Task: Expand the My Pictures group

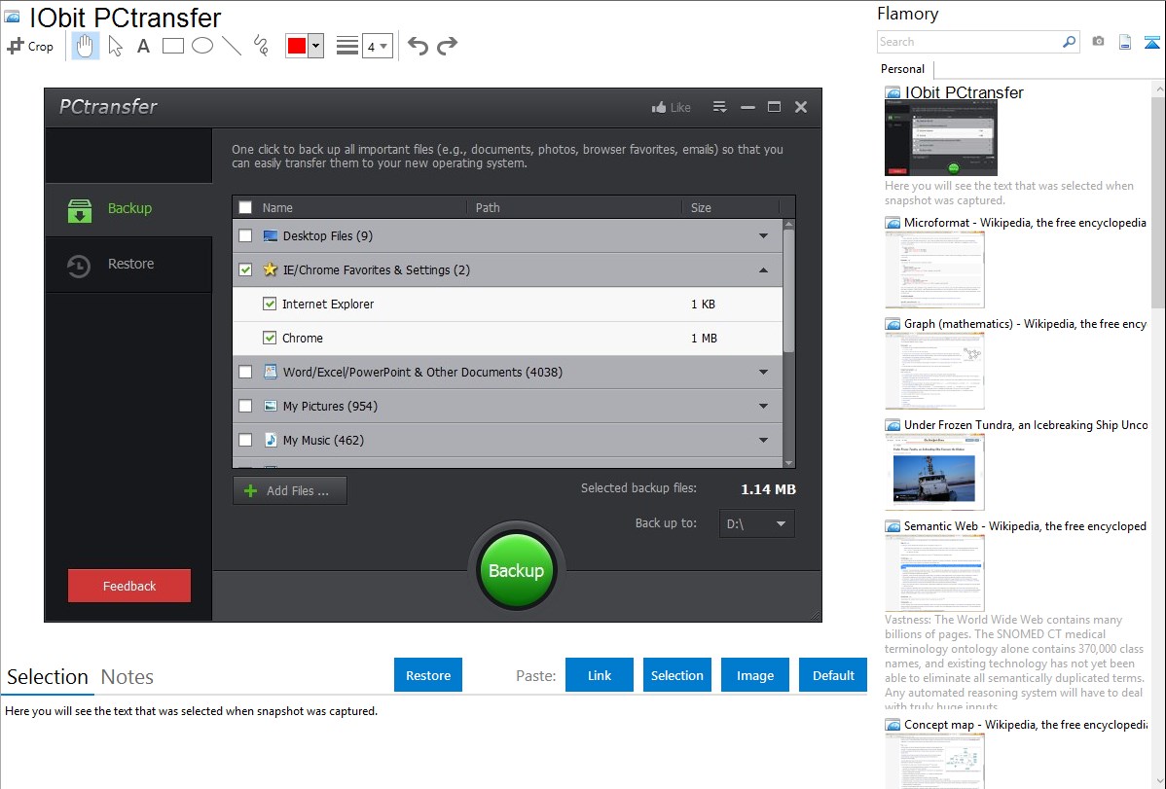Action: point(763,406)
